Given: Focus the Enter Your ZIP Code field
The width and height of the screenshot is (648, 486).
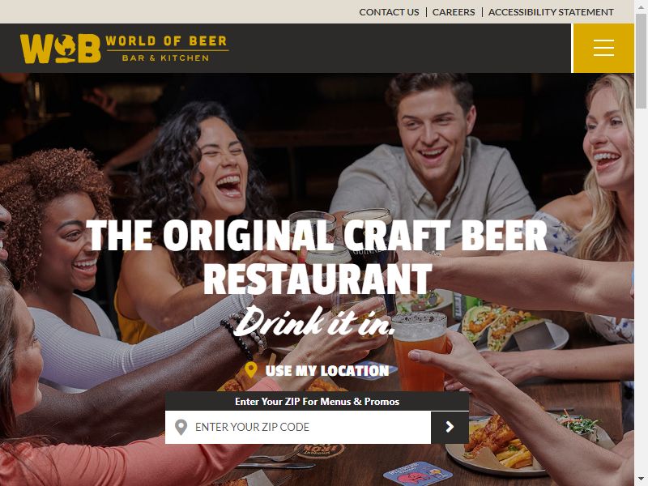Looking at the screenshot, I should (x=298, y=427).
